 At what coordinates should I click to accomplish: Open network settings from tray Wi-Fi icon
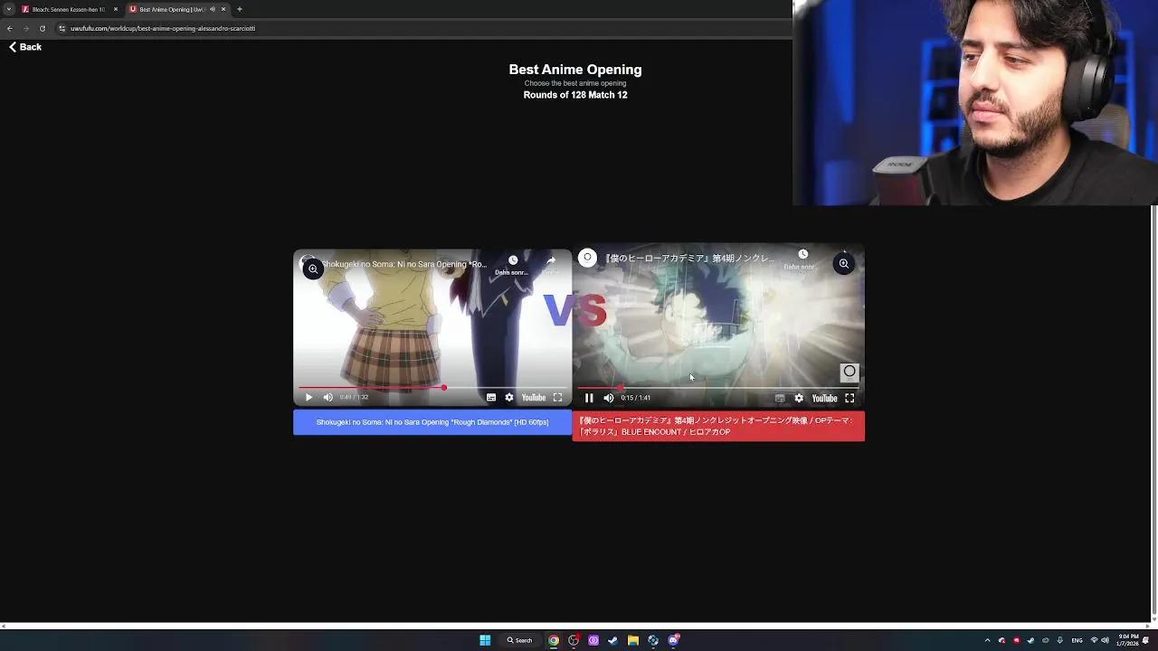1094,640
